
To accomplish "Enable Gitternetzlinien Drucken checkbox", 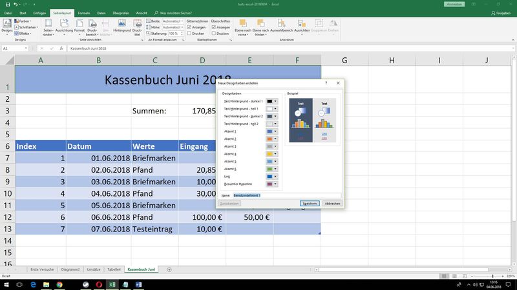I will tap(189, 34).
